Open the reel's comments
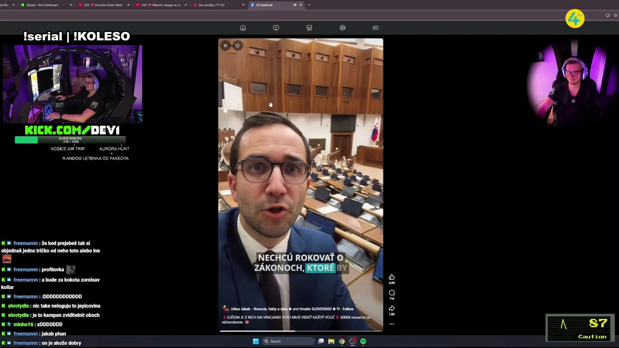The width and height of the screenshot is (619, 348). [x=392, y=292]
